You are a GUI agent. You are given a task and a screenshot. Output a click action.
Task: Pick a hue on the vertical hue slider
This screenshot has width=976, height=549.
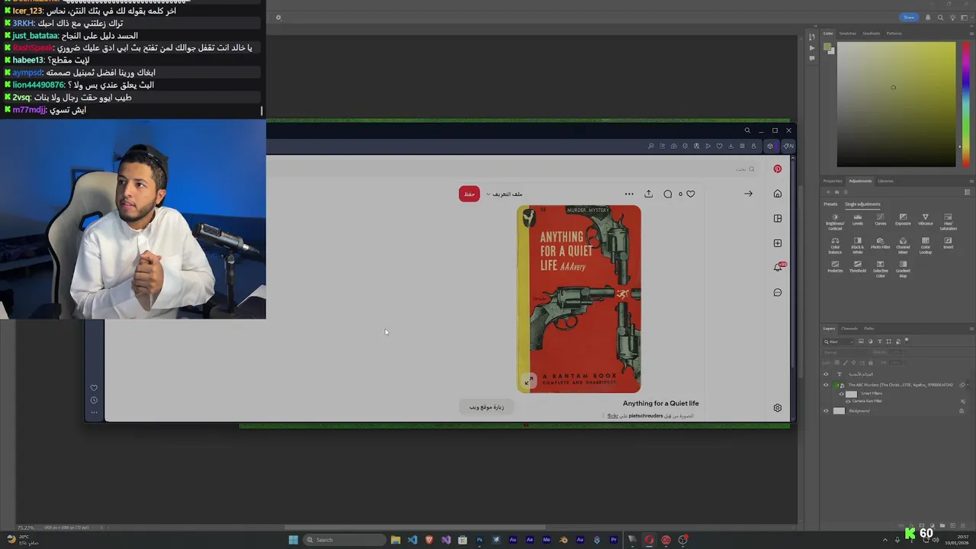point(967,103)
